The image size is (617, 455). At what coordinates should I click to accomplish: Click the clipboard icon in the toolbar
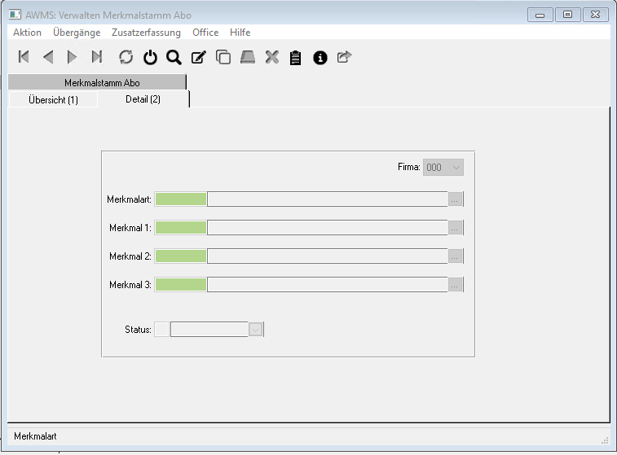296,57
